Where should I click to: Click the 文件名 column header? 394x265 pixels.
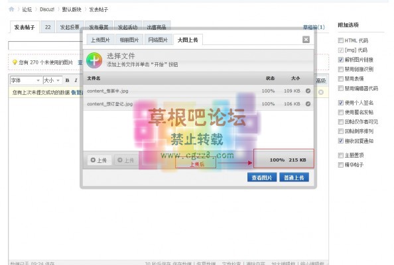click(x=94, y=78)
